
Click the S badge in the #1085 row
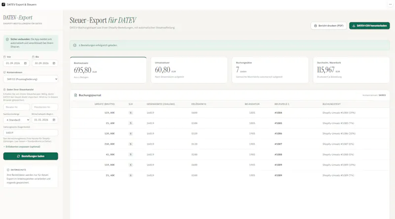[x=130, y=123]
